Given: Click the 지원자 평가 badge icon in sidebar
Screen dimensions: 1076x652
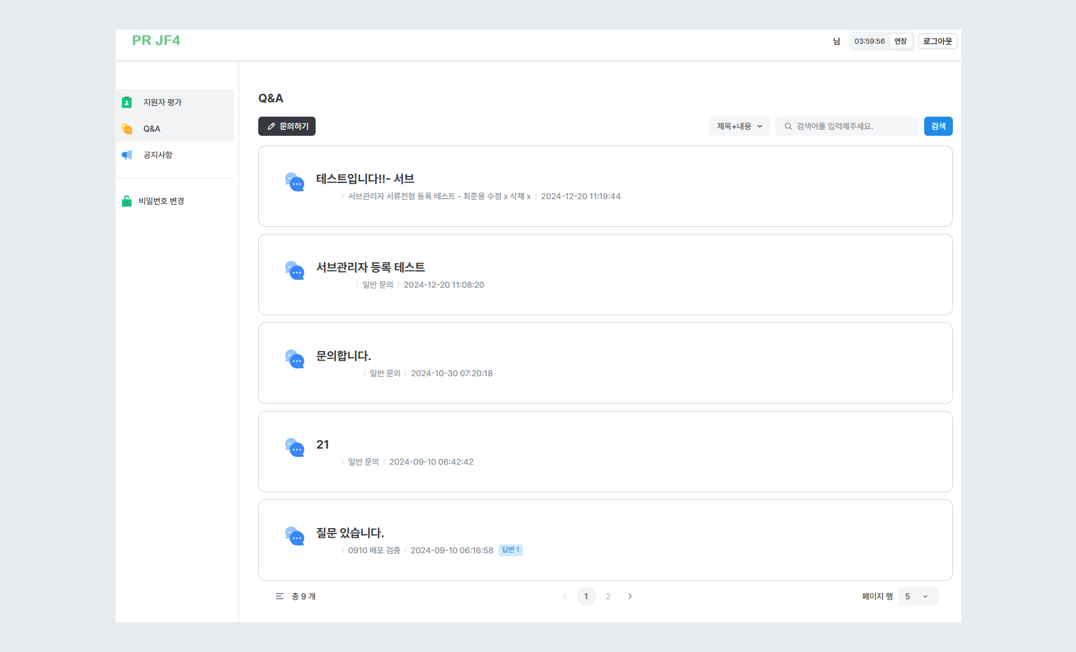Looking at the screenshot, I should (x=127, y=102).
